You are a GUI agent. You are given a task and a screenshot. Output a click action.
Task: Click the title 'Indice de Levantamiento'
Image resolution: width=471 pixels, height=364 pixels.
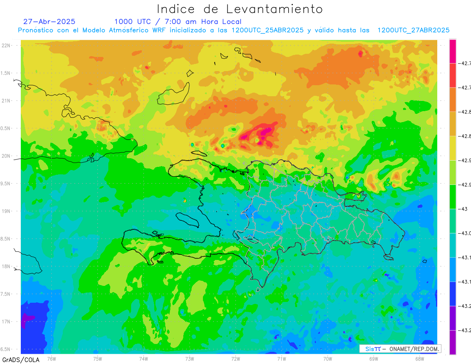pyautogui.click(x=240, y=9)
